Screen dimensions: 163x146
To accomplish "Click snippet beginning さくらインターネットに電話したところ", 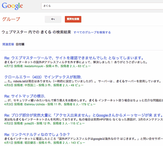I will point(83,139).
